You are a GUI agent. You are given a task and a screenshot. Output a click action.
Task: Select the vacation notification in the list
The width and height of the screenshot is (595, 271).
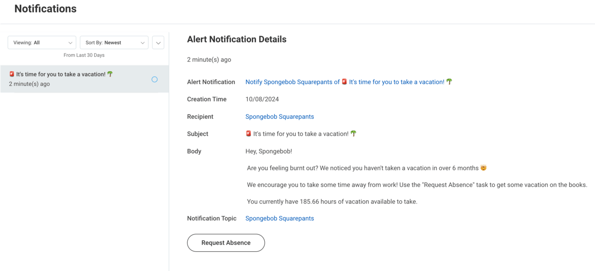84,79
